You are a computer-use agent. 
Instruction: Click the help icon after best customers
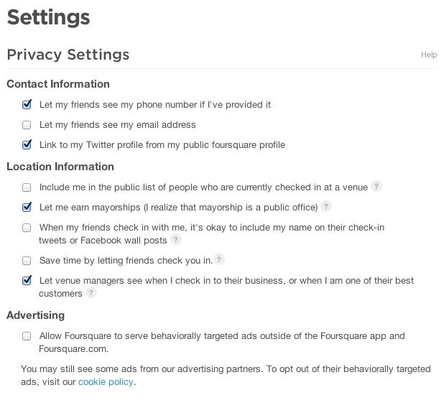click(x=91, y=292)
